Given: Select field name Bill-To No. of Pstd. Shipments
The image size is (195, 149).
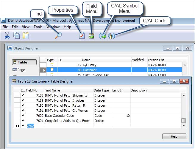Looking at the screenshot, I should point(66,95).
